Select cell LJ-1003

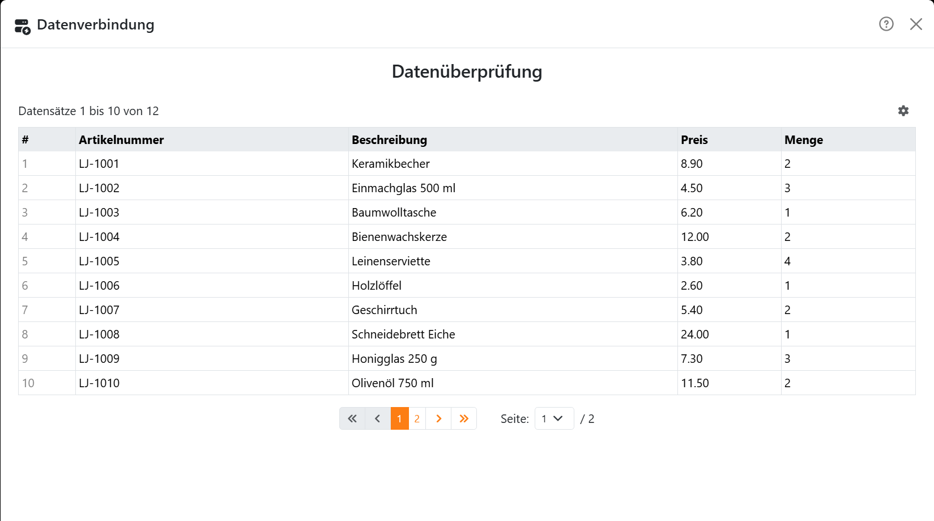pos(212,213)
